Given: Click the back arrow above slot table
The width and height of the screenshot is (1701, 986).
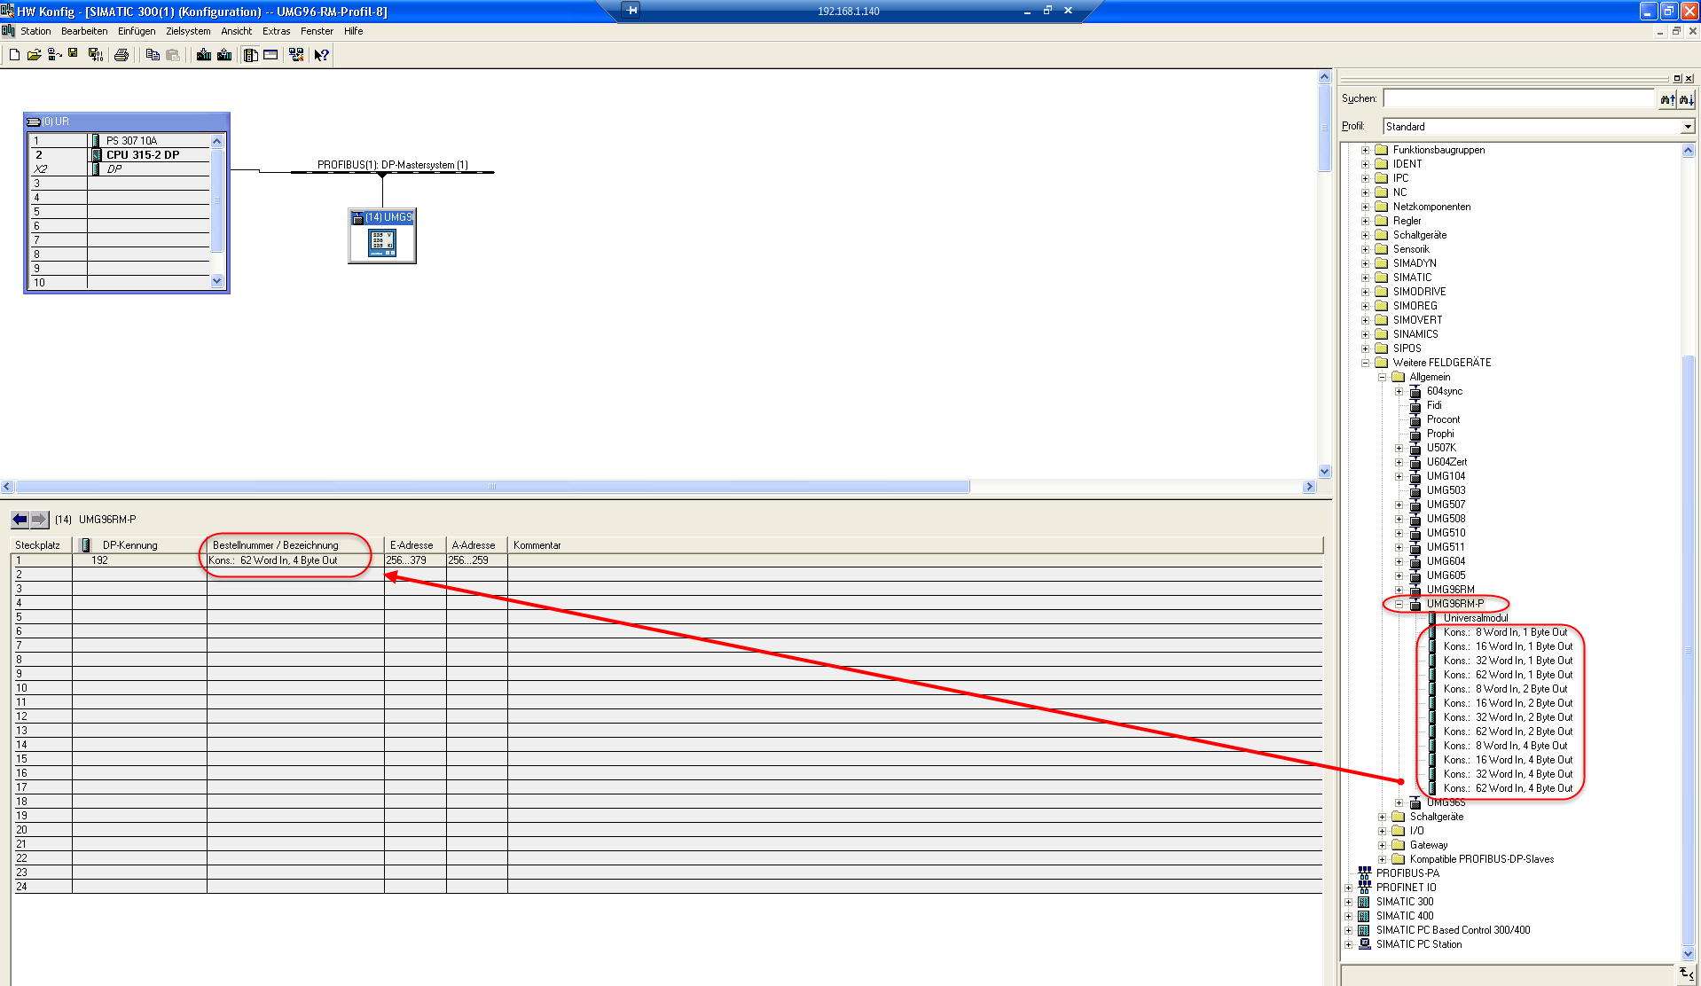Looking at the screenshot, I should click(20, 520).
